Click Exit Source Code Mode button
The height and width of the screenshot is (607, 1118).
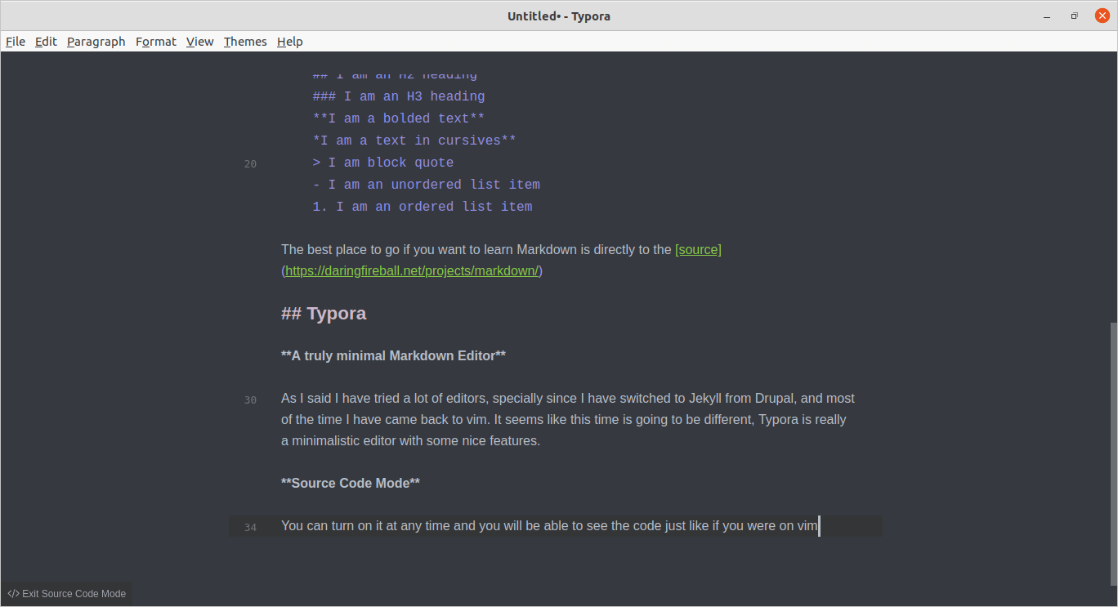coord(66,594)
